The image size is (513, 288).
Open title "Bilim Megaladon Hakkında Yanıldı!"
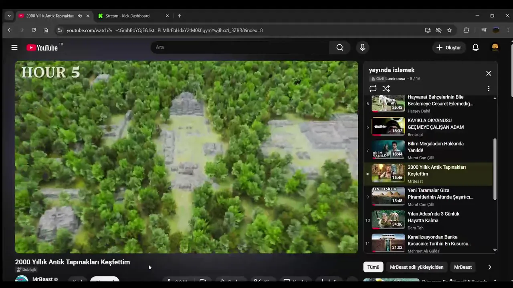[436, 147]
